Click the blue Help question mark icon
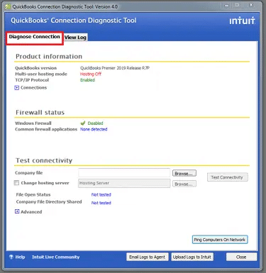This screenshot has height=273, width=266. pos(11,257)
